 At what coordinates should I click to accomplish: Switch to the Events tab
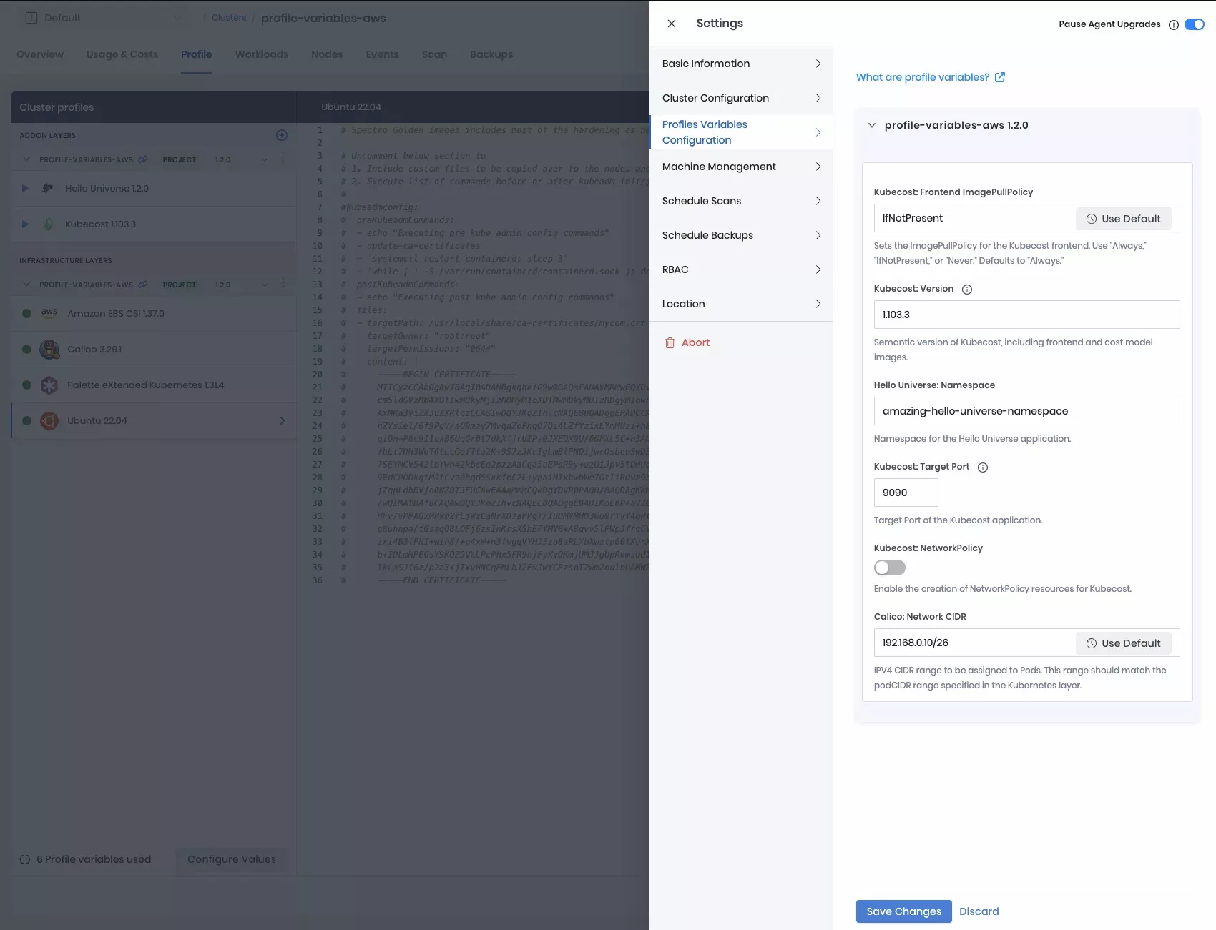tap(382, 54)
